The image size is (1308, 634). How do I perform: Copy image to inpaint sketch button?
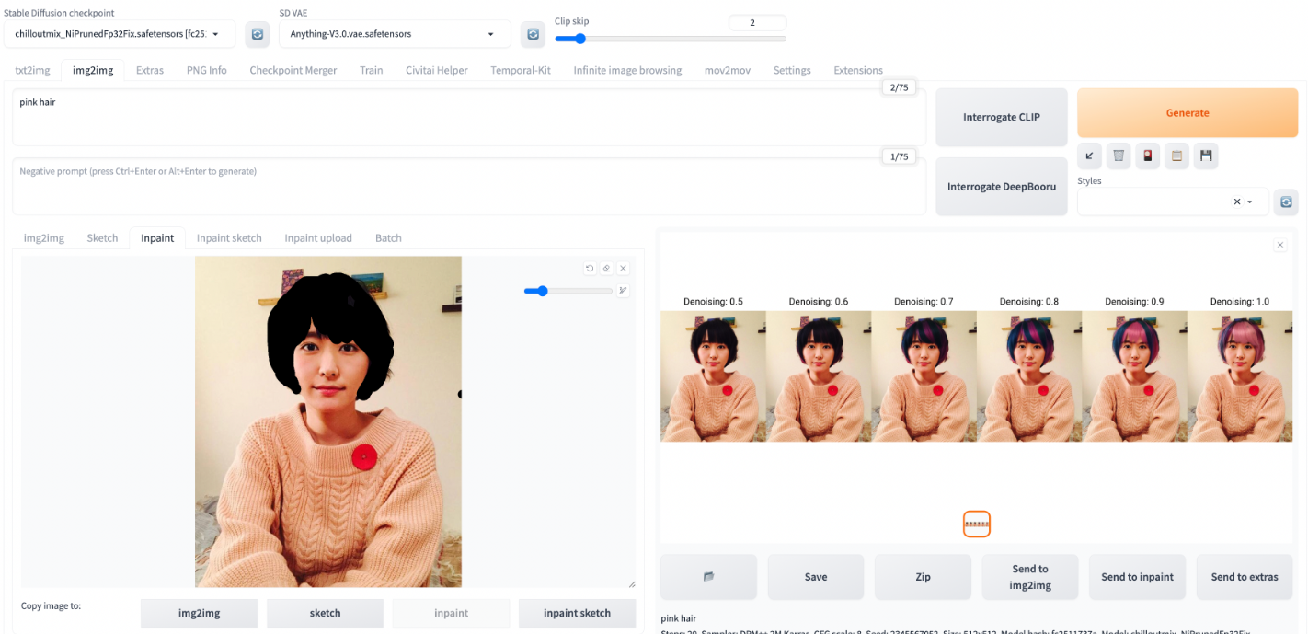[577, 613]
